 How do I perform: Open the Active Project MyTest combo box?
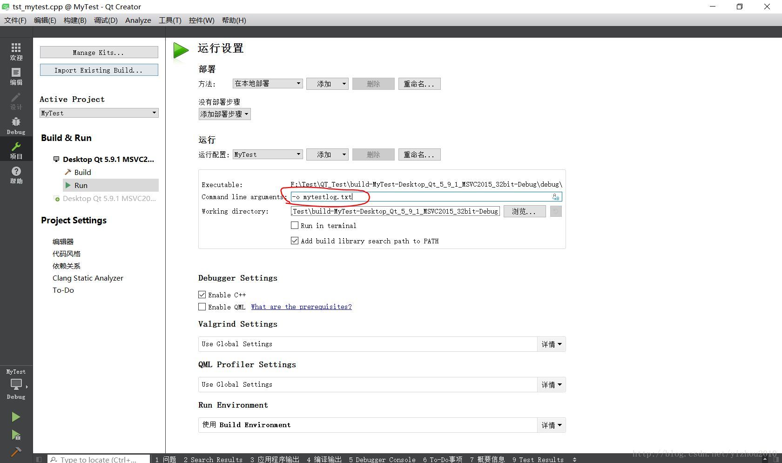[x=99, y=113]
